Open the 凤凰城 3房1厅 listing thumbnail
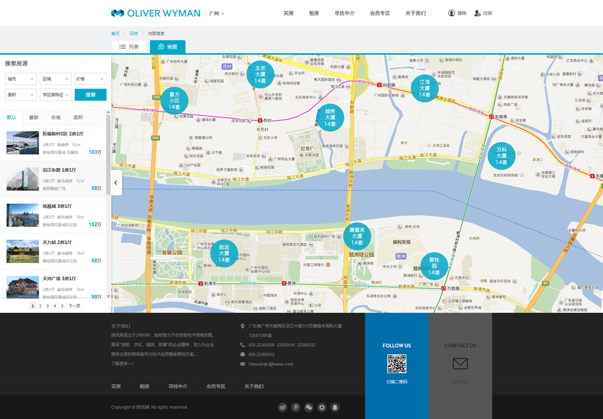Viewport: 603px width, 419px height. [22, 215]
